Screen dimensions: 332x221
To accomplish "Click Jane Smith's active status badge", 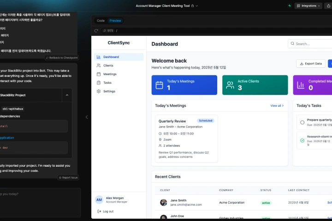I will (x=266, y=203).
